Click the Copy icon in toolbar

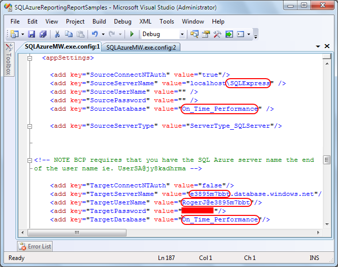[69, 34]
